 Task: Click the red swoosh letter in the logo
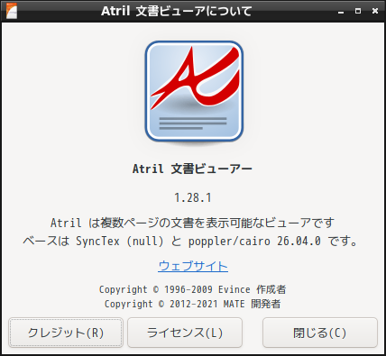pyautogui.click(x=196, y=78)
